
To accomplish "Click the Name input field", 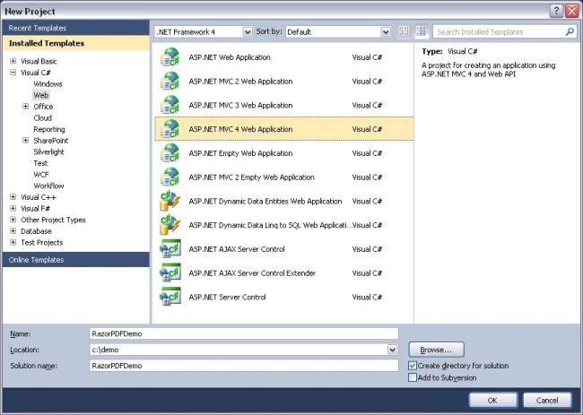I will pos(244,333).
